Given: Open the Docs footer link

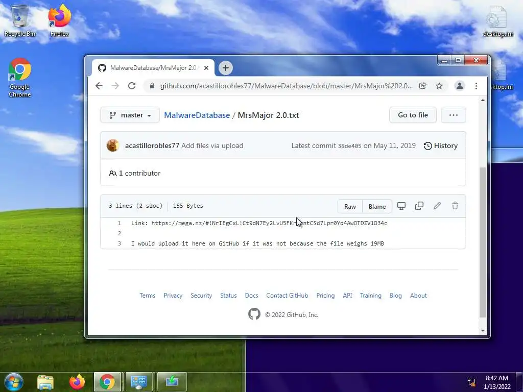Looking at the screenshot, I should coord(251,296).
